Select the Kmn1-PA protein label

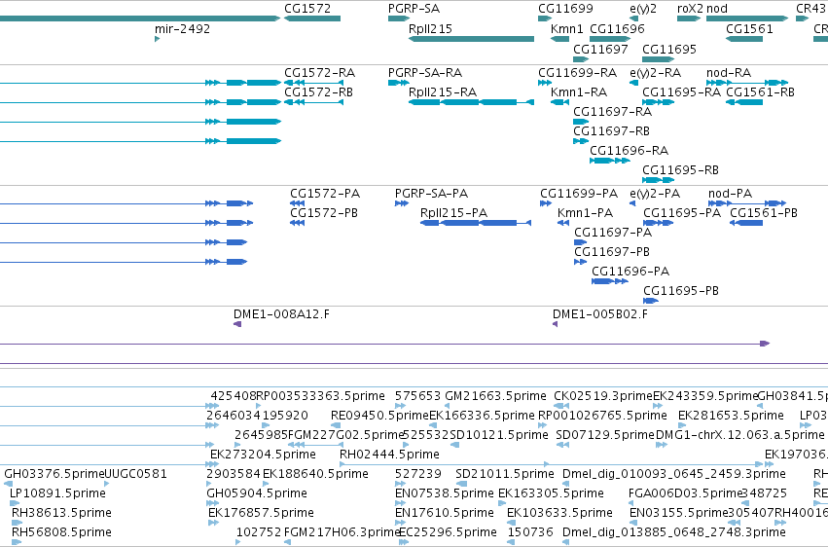point(585,213)
